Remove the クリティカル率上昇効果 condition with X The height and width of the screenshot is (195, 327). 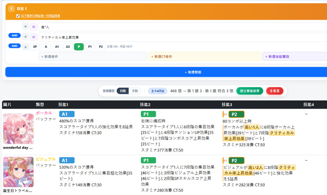[x=26, y=37]
